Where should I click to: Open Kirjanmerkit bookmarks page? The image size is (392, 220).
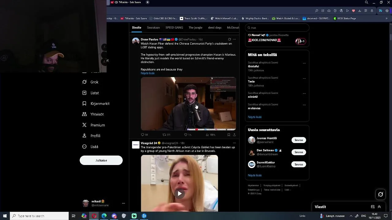pyautogui.click(x=96, y=104)
